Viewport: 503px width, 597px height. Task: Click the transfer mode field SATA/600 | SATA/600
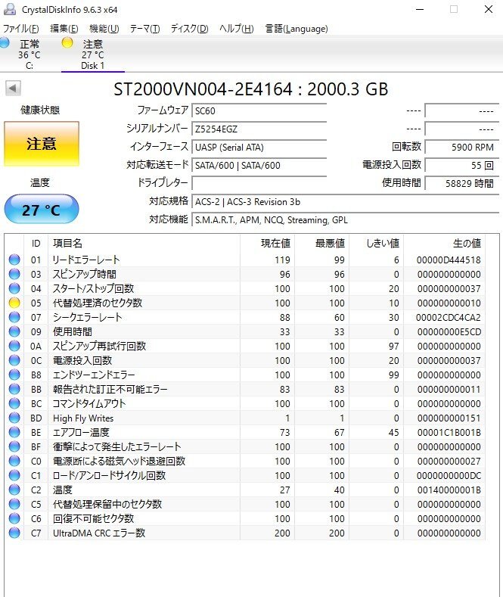[259, 165]
